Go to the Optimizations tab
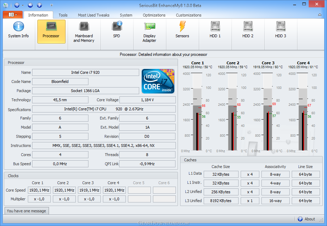The height and width of the screenshot is (226, 327). click(154, 15)
